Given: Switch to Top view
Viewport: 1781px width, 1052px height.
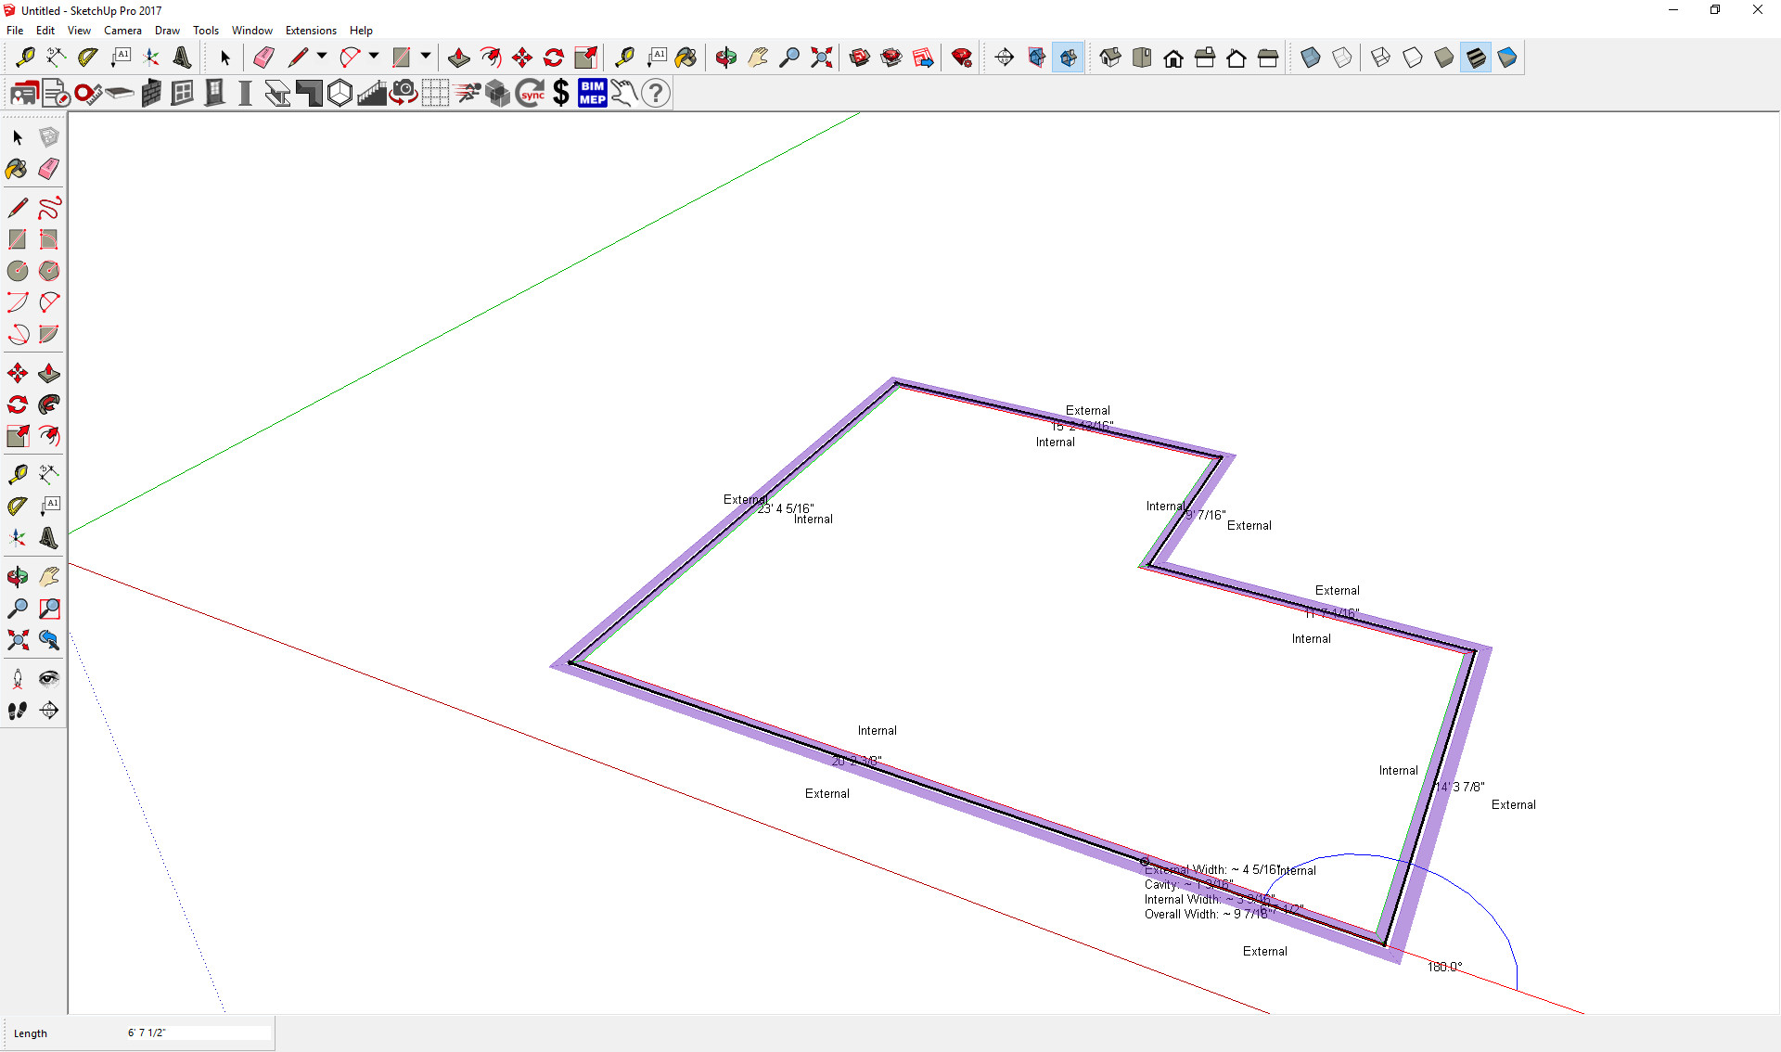Looking at the screenshot, I should point(1142,58).
